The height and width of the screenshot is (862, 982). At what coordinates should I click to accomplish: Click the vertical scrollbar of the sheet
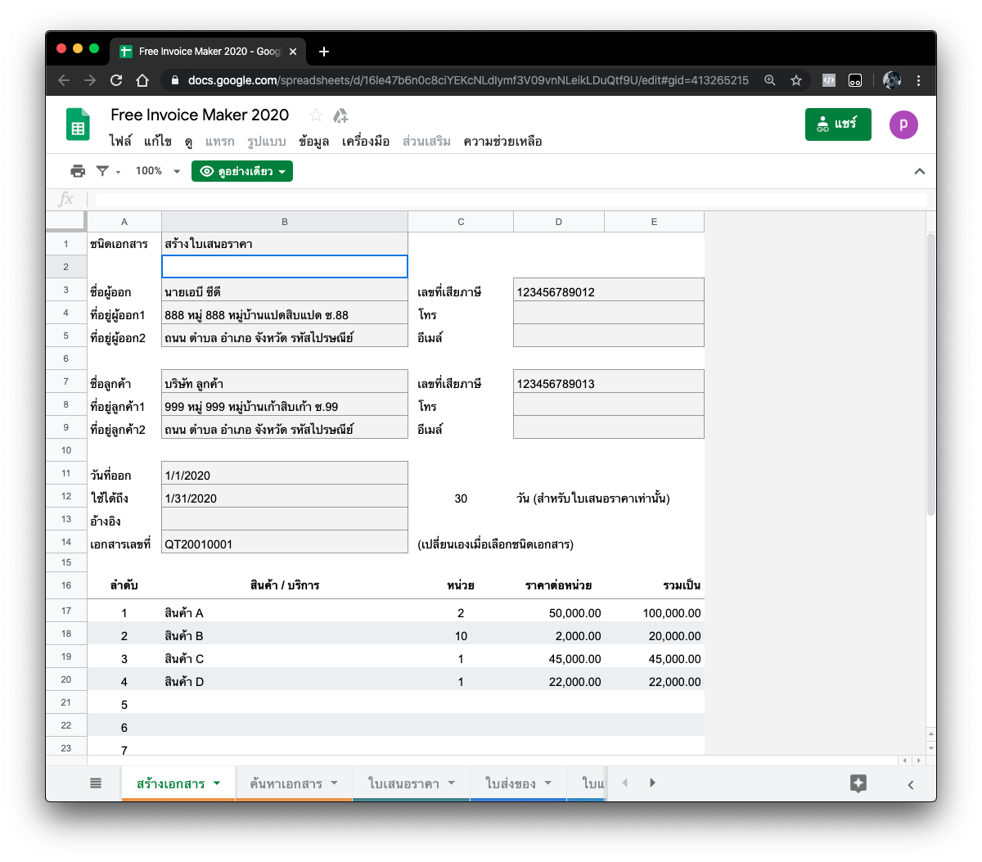[931, 374]
